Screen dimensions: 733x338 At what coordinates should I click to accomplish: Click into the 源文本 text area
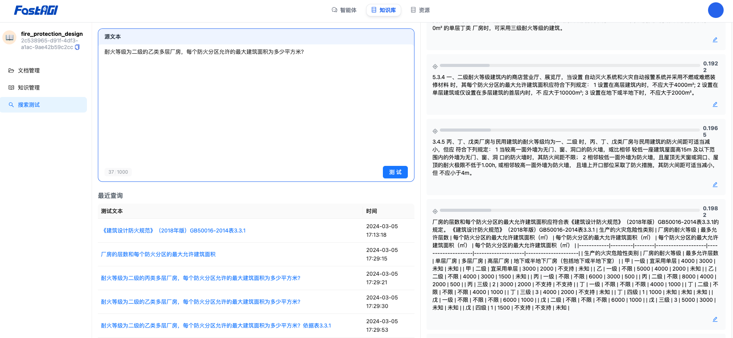[x=256, y=105]
